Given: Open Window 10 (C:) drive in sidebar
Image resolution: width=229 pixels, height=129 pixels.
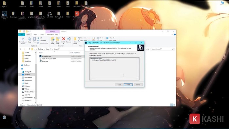Looking at the screenshot, I should pyautogui.click(x=29, y=92).
